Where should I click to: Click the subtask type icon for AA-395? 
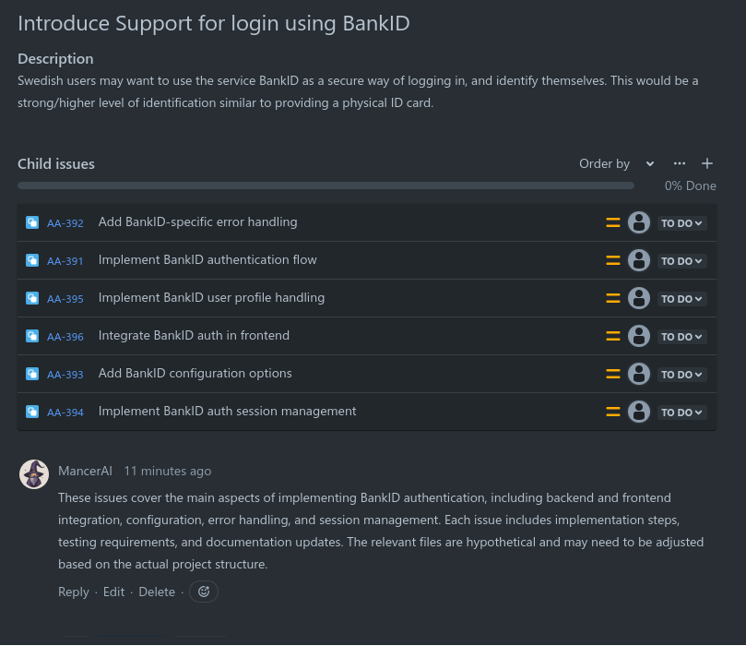pyautogui.click(x=32, y=298)
